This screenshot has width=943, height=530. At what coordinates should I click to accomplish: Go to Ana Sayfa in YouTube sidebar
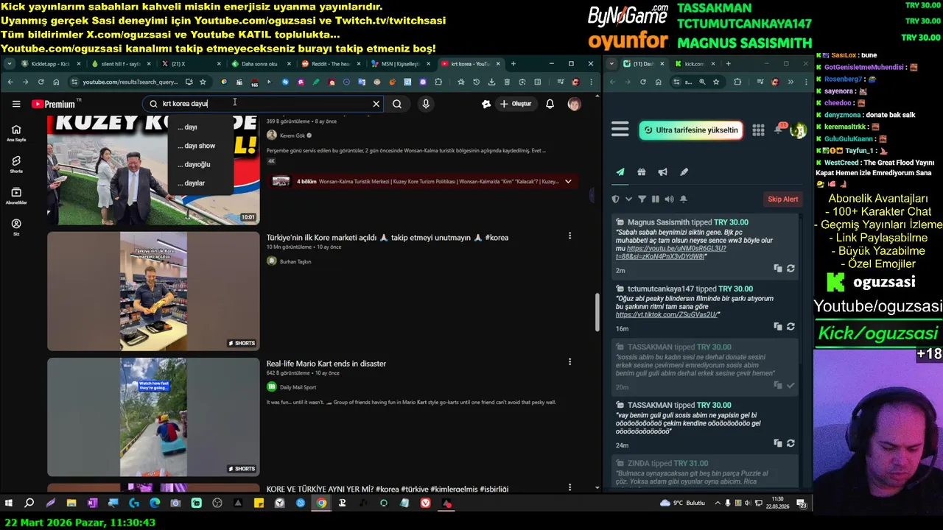coord(16,133)
